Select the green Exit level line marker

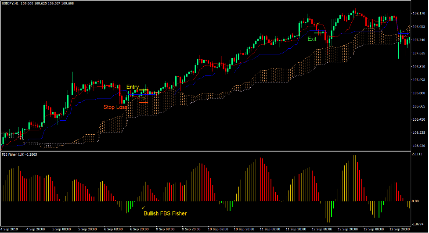(x=318, y=33)
